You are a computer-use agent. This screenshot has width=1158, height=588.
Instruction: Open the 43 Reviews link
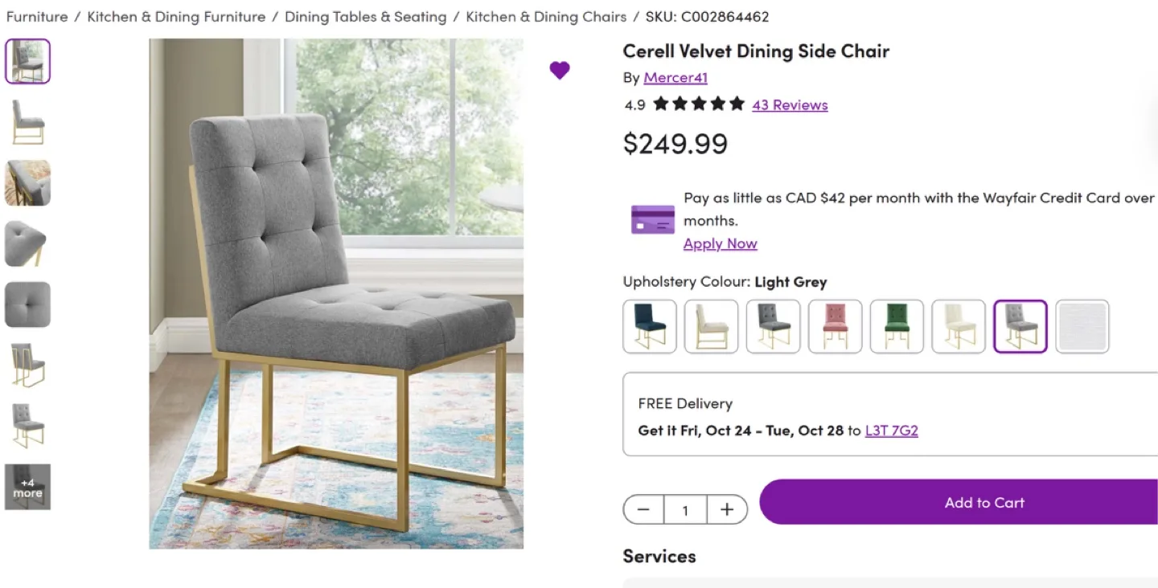click(x=790, y=104)
